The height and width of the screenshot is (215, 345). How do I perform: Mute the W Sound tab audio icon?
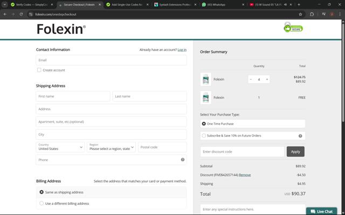point(285,4)
